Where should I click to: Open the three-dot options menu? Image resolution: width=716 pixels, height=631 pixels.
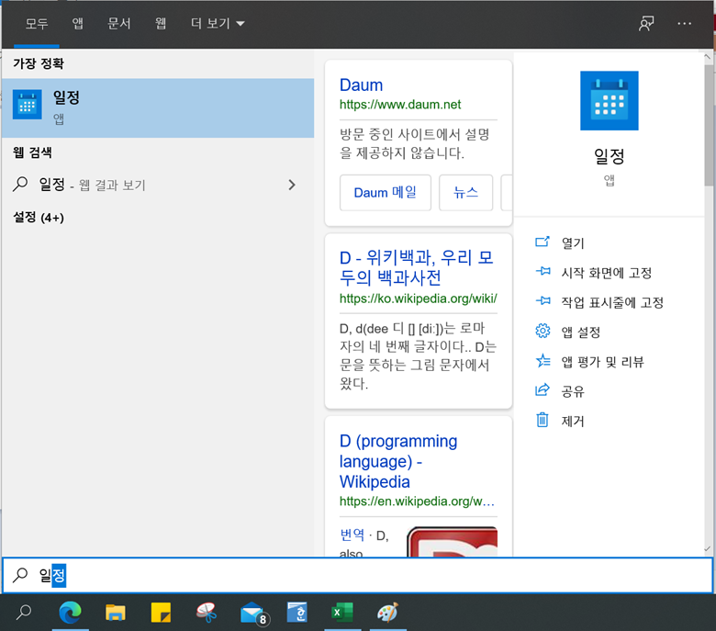click(684, 24)
